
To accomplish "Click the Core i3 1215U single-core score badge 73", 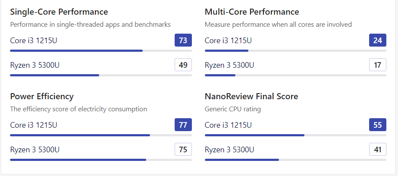I will (x=183, y=41).
